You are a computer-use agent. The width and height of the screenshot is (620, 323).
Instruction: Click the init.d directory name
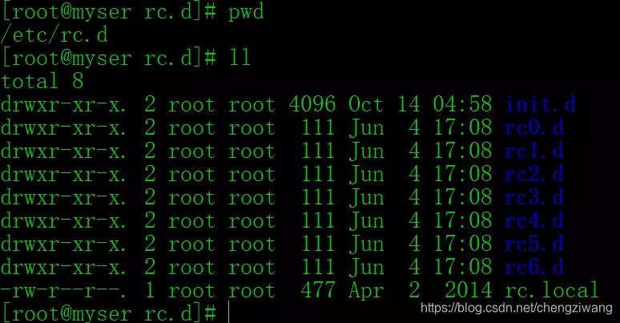tap(541, 104)
